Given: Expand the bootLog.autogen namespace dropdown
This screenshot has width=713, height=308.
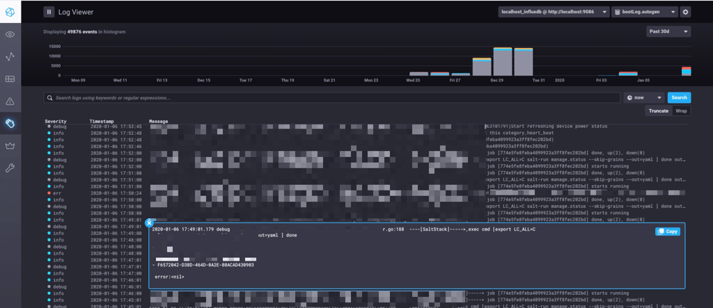Looking at the screenshot, I should pos(645,13).
